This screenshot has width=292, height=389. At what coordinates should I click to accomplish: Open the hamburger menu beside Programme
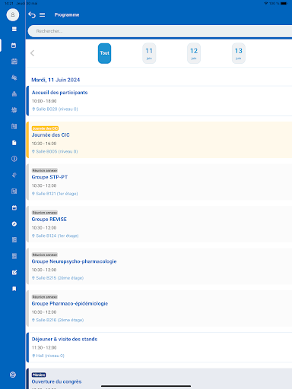pyautogui.click(x=43, y=15)
